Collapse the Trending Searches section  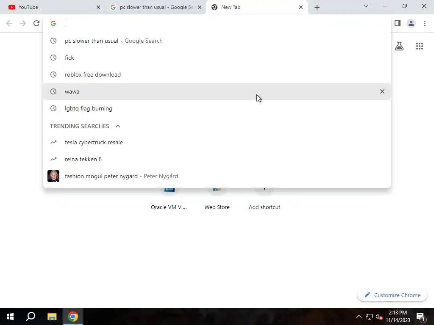118,126
